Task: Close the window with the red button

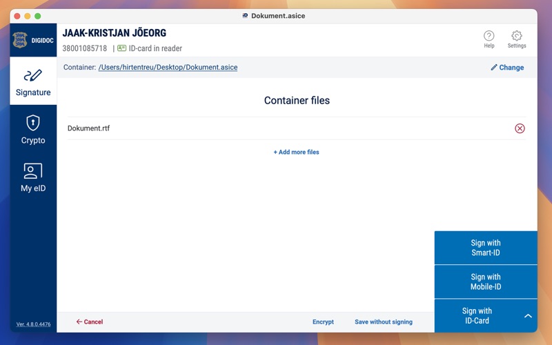Action: (x=17, y=16)
